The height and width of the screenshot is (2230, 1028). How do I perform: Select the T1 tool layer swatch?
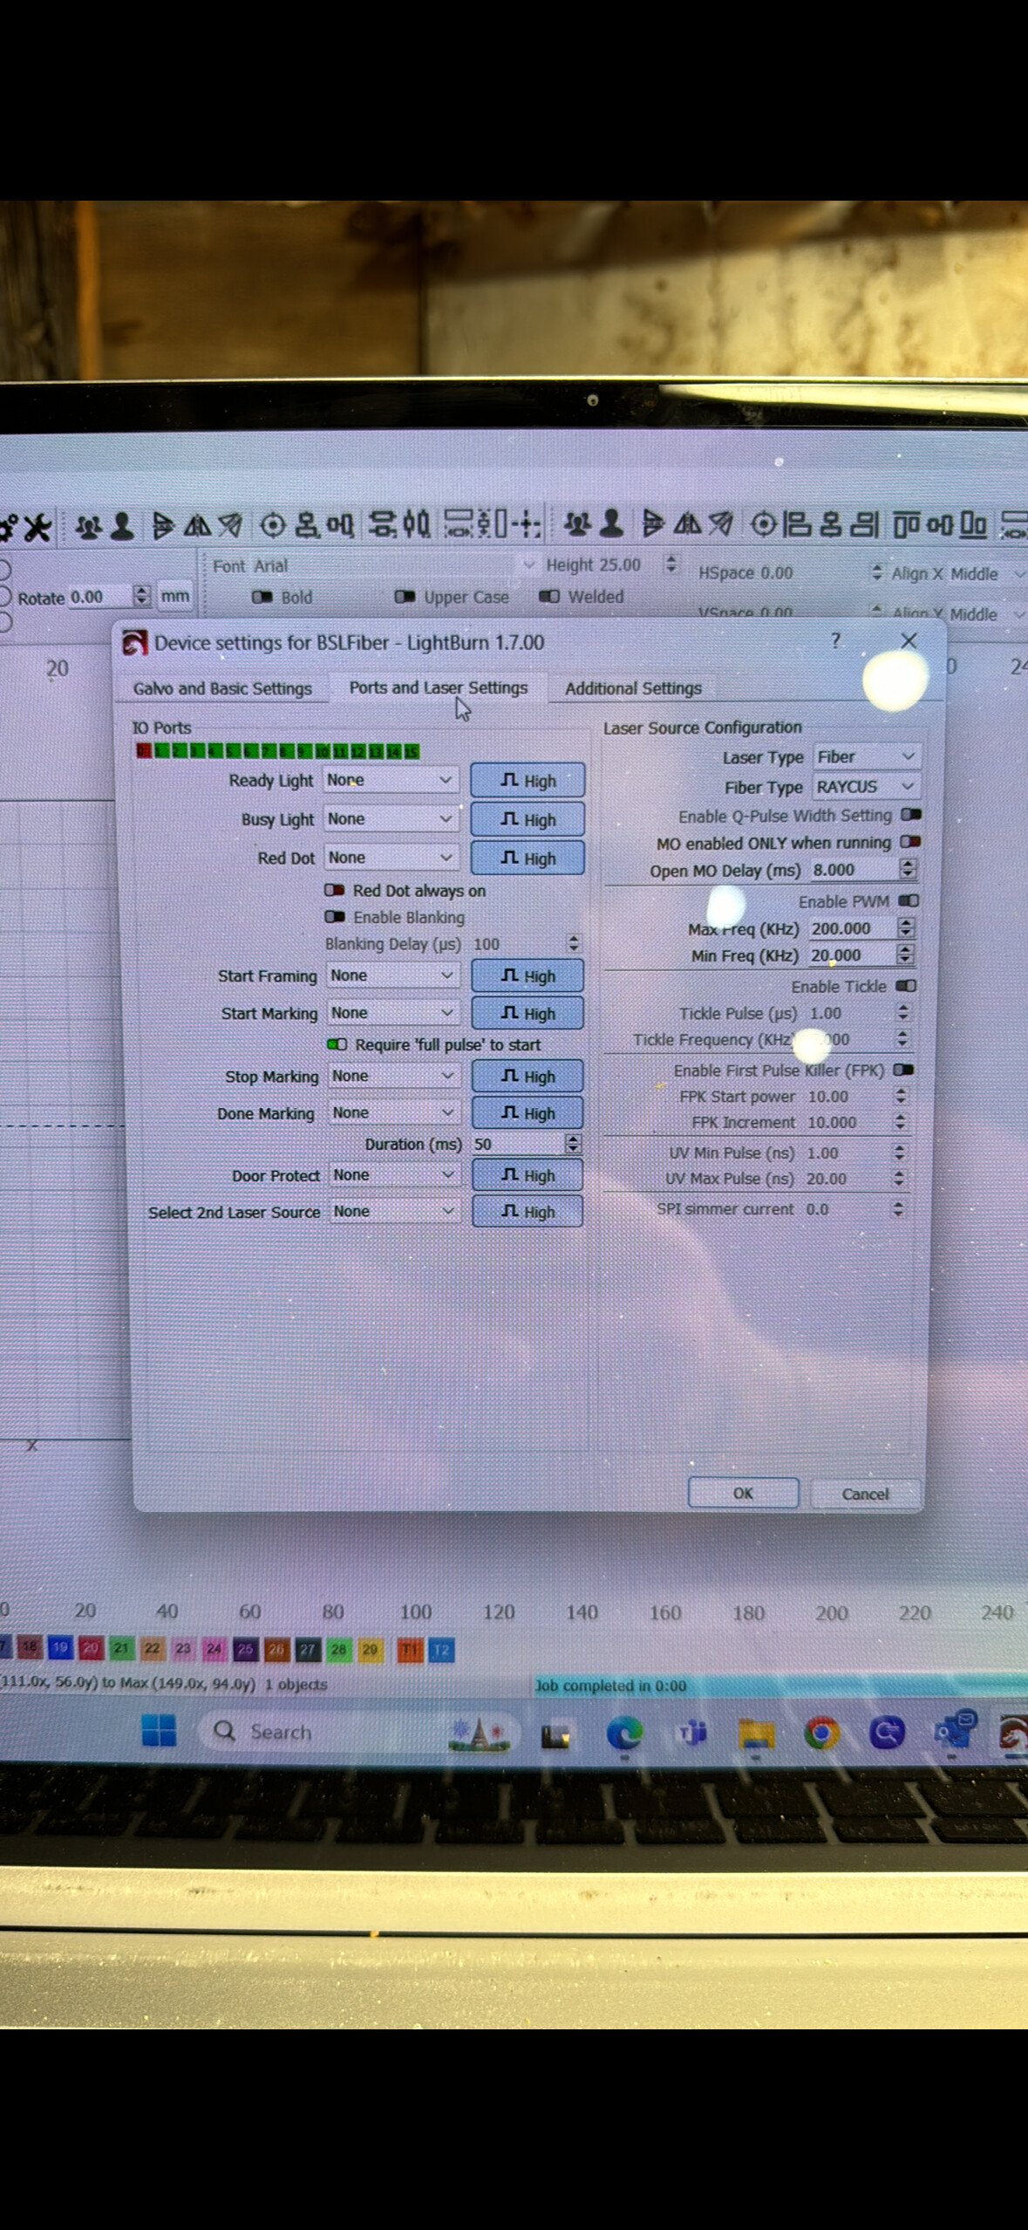(x=410, y=1649)
